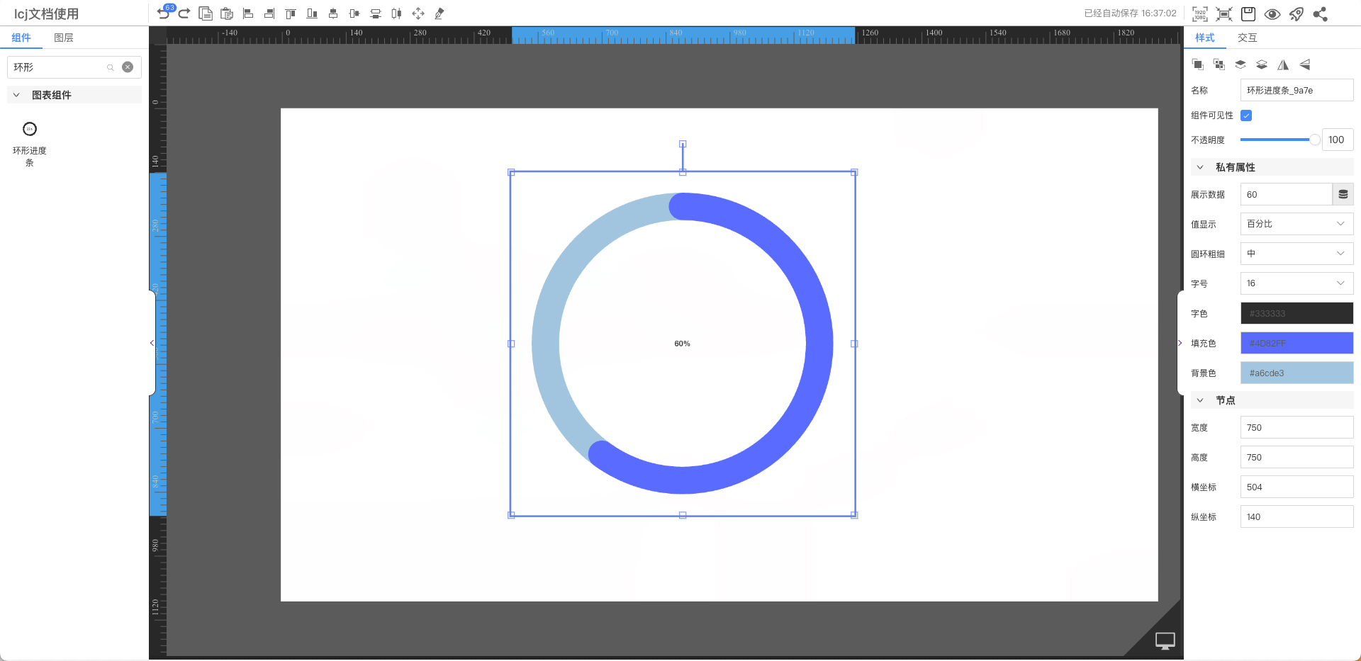The image size is (1361, 661).
Task: Click the opacity value field 100
Action: click(1338, 140)
